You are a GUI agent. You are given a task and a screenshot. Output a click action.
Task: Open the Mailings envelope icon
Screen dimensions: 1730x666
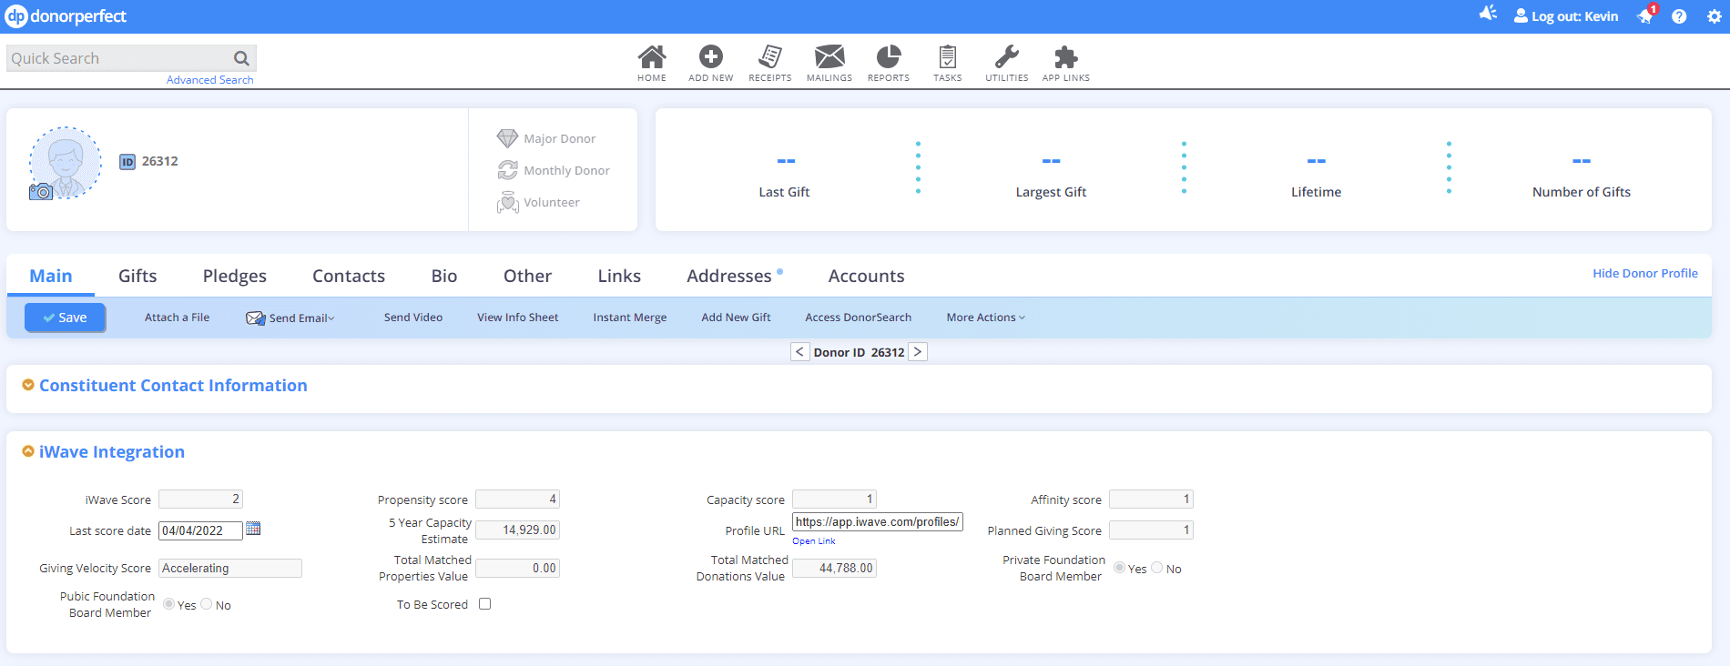pos(829,56)
